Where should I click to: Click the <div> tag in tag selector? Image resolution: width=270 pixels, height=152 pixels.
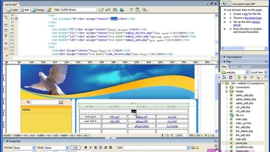[86, 136]
